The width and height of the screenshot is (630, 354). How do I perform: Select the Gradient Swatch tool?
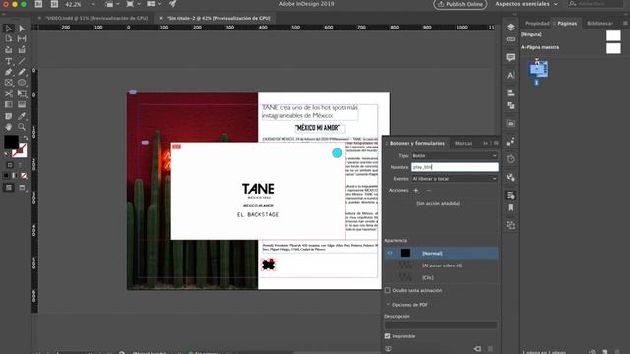(9, 105)
